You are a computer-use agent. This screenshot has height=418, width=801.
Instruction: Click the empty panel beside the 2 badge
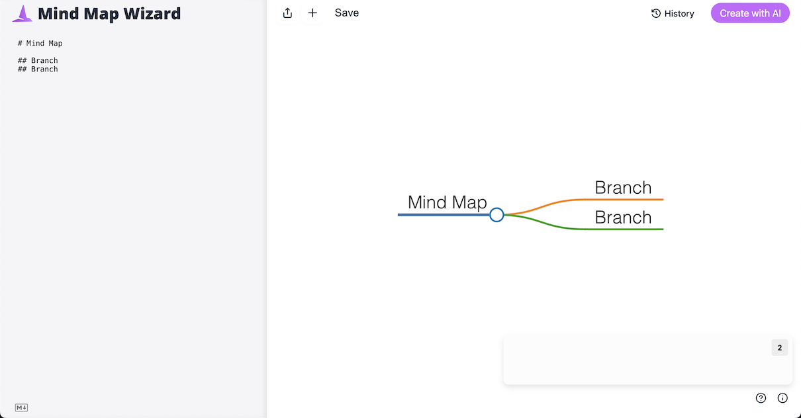click(636, 360)
